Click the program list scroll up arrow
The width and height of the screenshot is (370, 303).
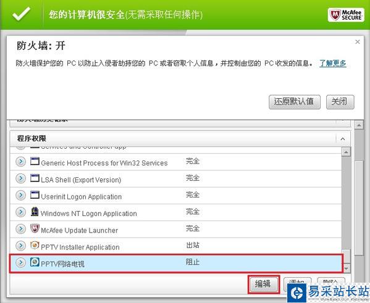tap(346, 152)
